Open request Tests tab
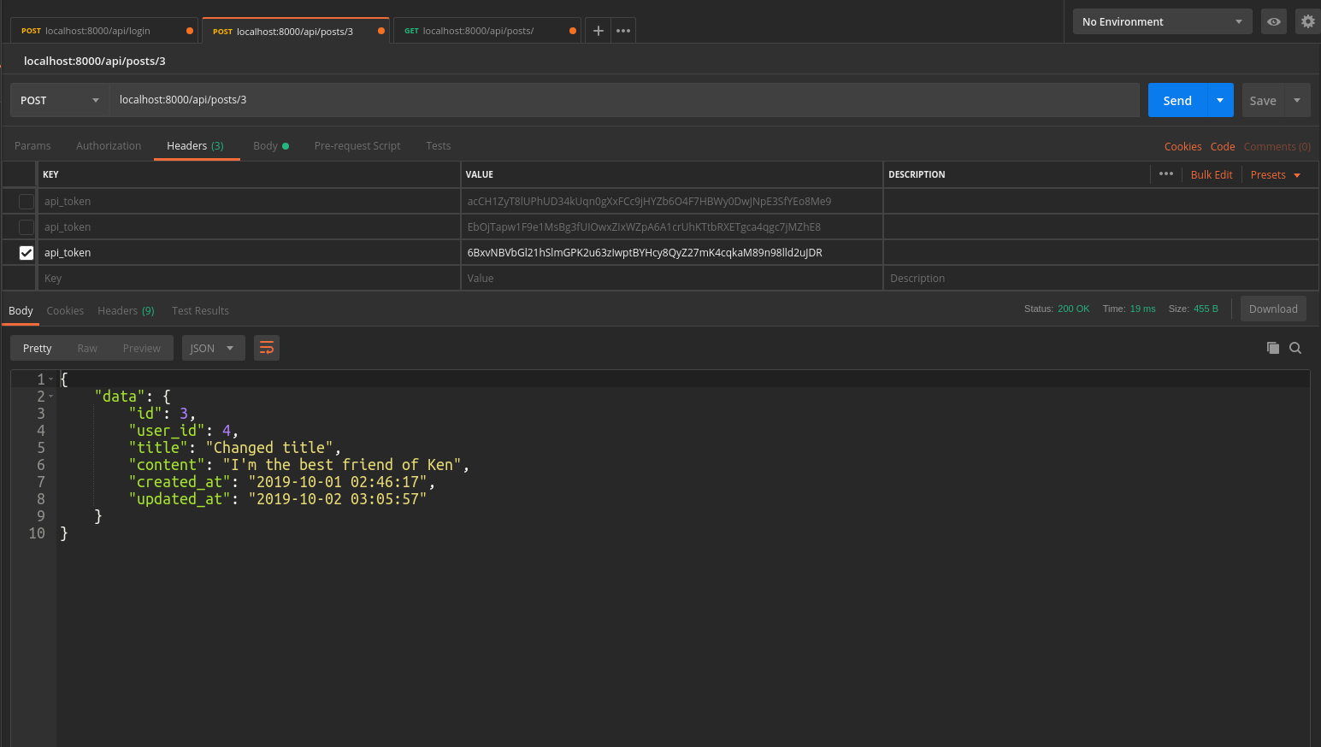 (439, 145)
